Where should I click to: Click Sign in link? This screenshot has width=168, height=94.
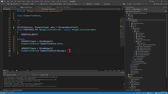click(x=152, y=1)
